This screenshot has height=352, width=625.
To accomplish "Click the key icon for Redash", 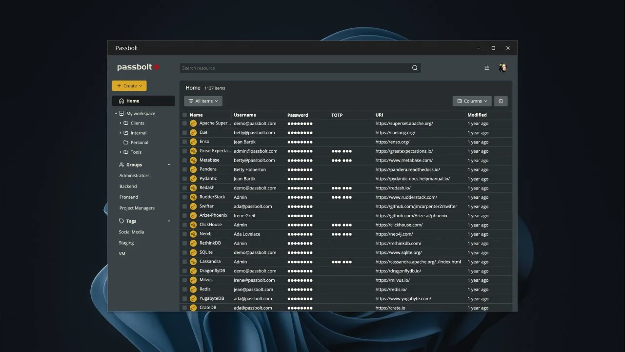I will [193, 188].
